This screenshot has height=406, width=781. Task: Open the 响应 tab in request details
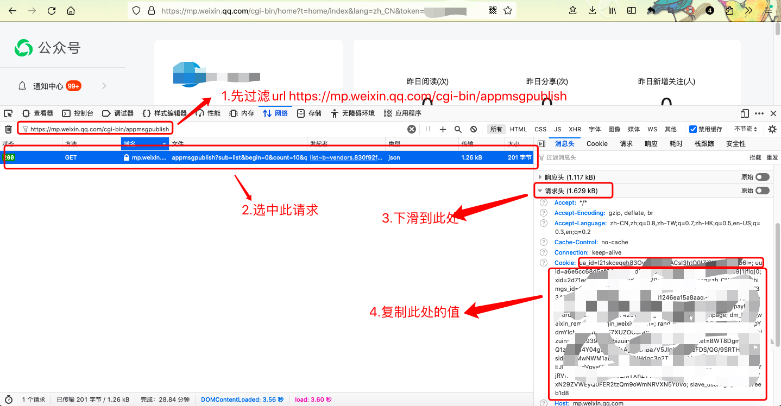651,144
